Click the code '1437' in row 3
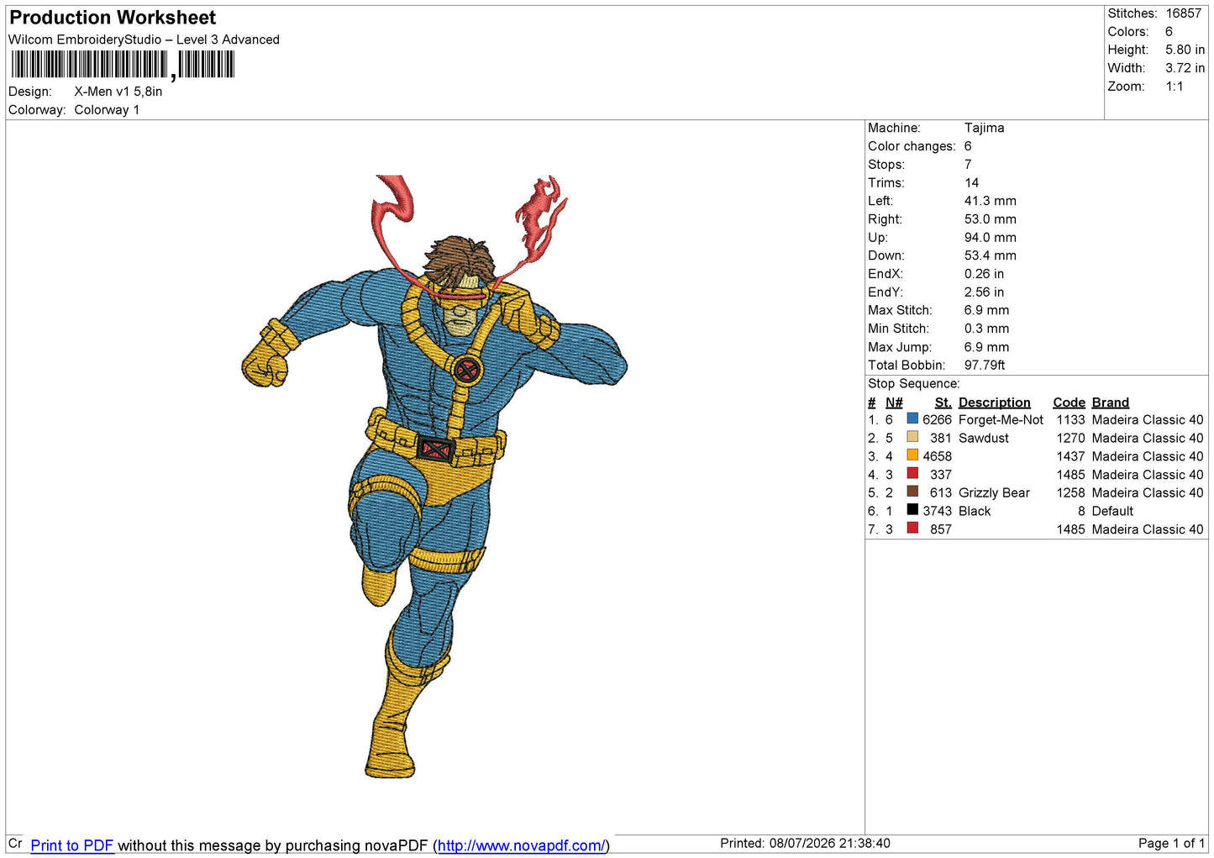This screenshot has height=858, width=1214. pos(1070,457)
